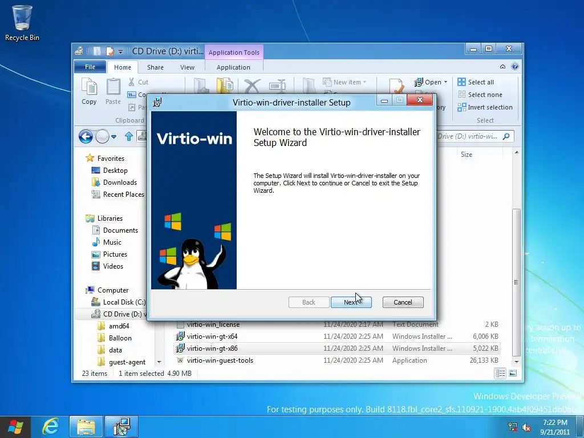Click the navigation pane scroll down arrow
The height and width of the screenshot is (438, 584).
click(x=160, y=362)
